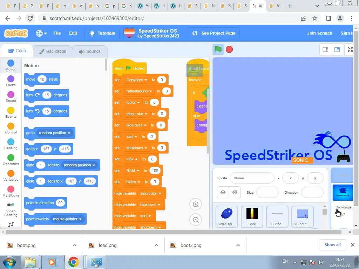359x269 pixels.
Task: Switch to large stage layout
Action: pyautogui.click(x=337, y=49)
